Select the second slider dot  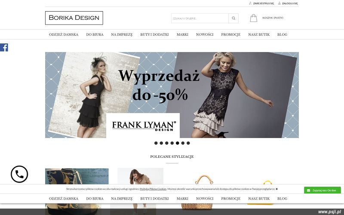[x=161, y=143]
